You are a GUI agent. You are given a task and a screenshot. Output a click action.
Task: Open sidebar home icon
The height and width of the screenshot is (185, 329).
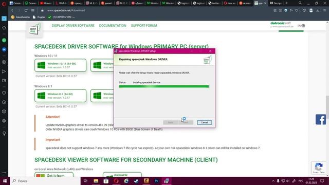point(4,28)
